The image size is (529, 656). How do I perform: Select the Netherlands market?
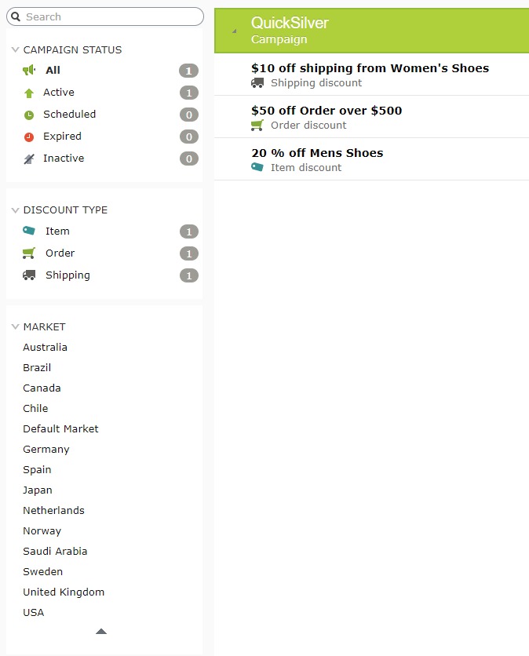pyautogui.click(x=53, y=510)
